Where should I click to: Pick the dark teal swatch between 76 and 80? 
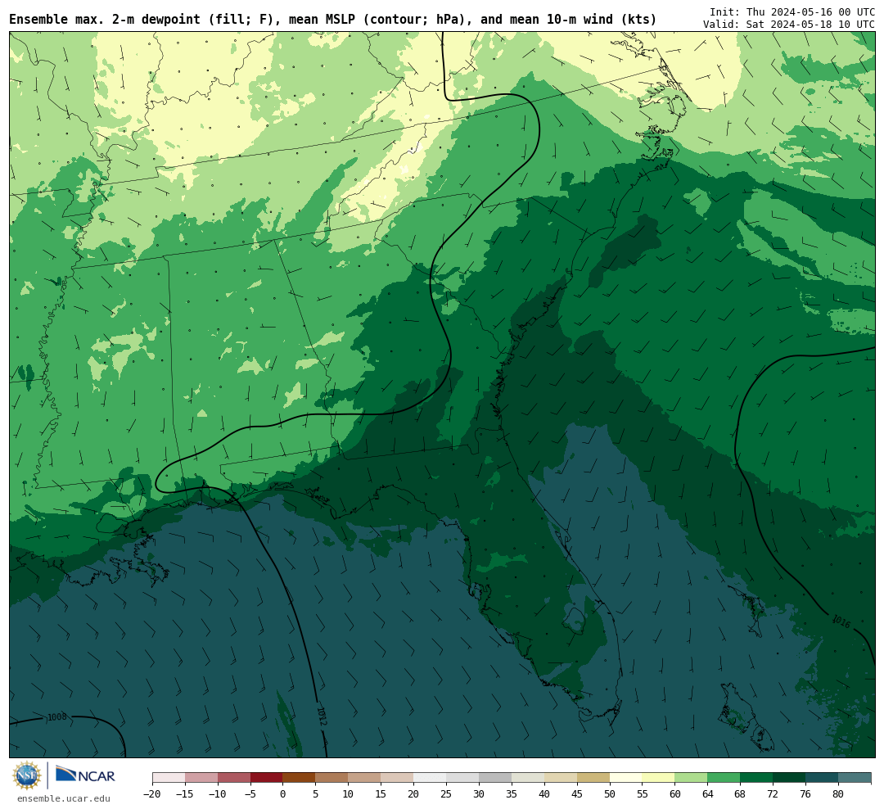[x=823, y=778]
